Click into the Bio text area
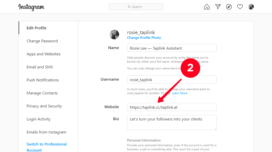 [x=172, y=122]
